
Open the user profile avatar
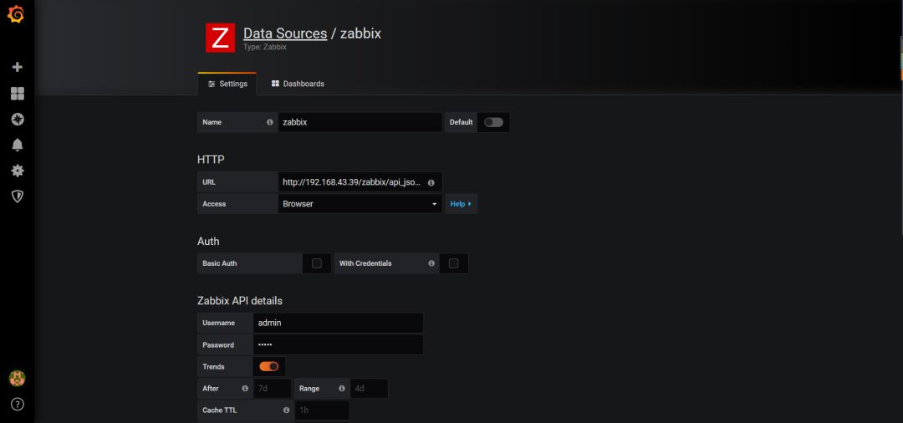coord(18,378)
